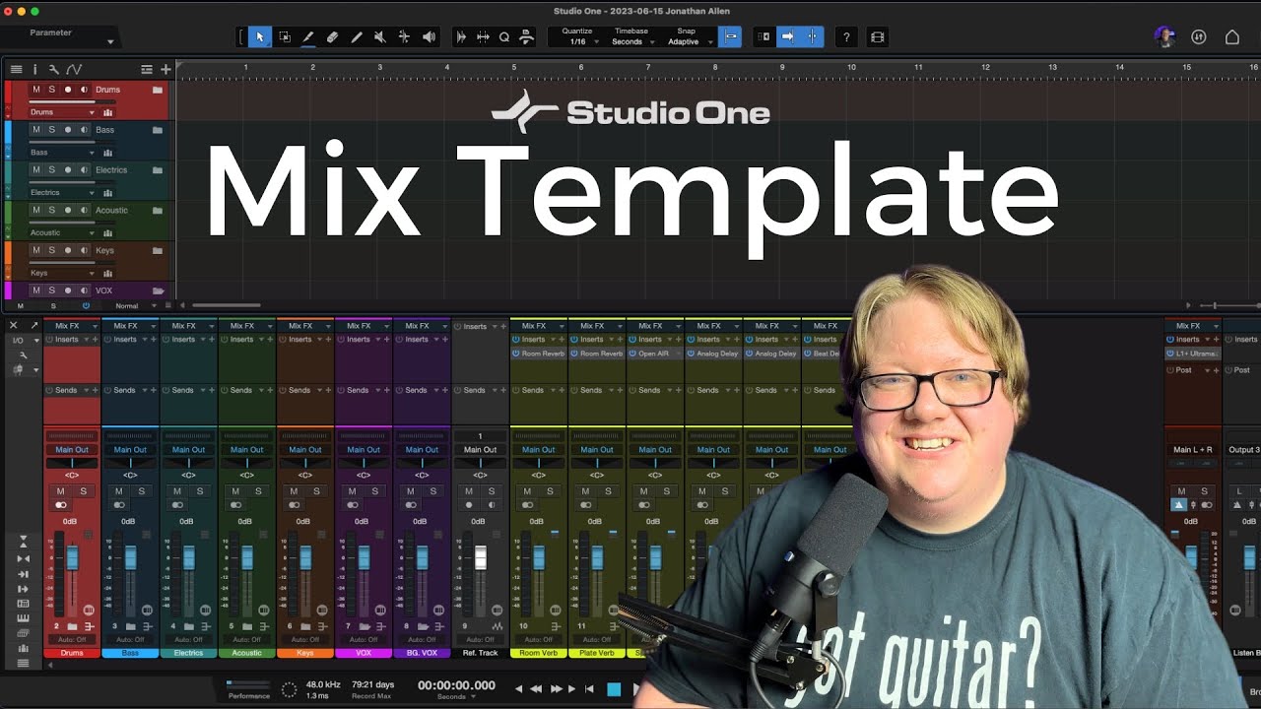The height and width of the screenshot is (709, 1261).
Task: Click Auto: Off on the Keys channel
Action: click(x=305, y=640)
